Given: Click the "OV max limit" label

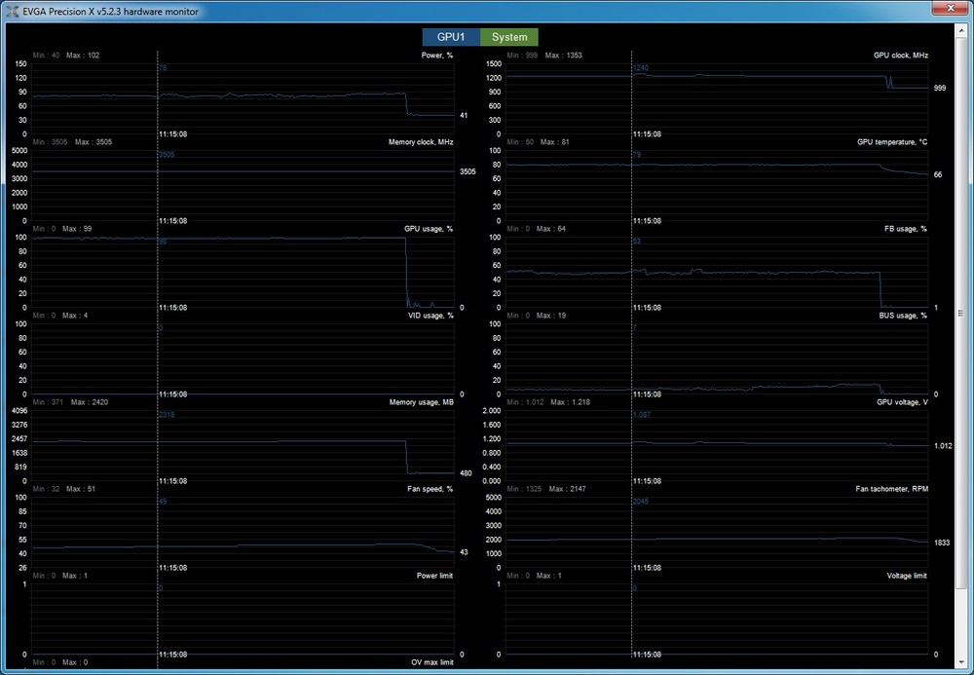Looking at the screenshot, I should (x=432, y=662).
